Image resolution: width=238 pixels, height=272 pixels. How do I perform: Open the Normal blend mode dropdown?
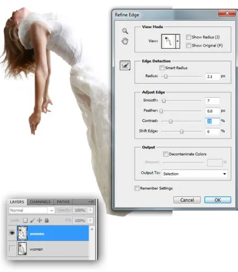tap(31, 210)
